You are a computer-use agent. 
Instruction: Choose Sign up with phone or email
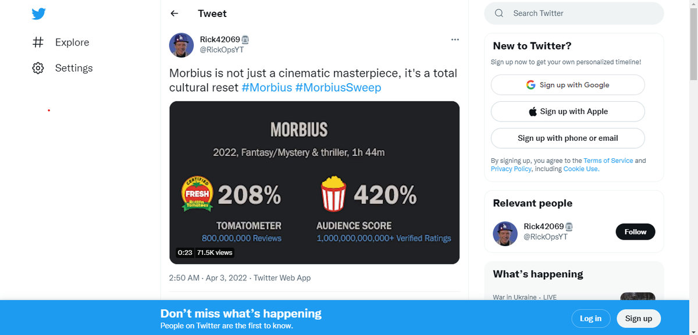click(568, 138)
